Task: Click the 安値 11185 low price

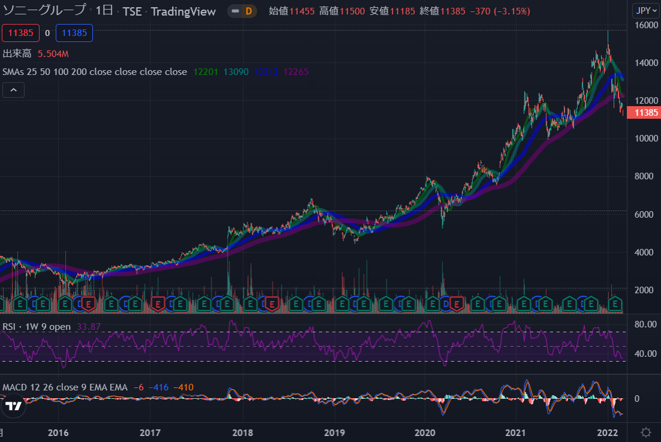Action: [393, 11]
